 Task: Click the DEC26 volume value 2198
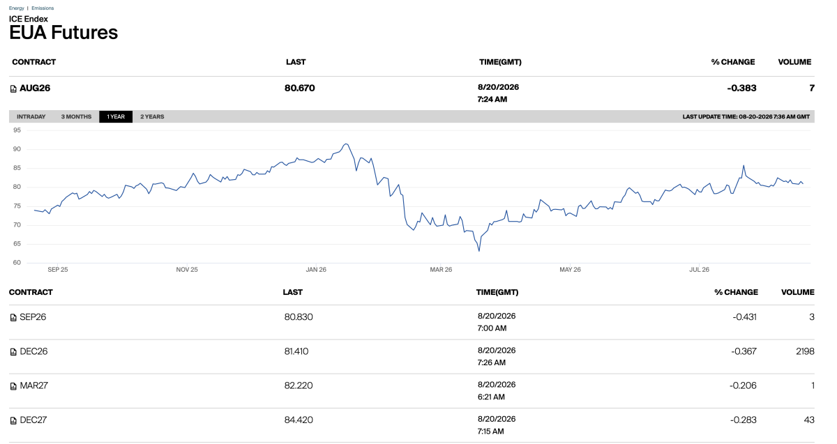804,351
